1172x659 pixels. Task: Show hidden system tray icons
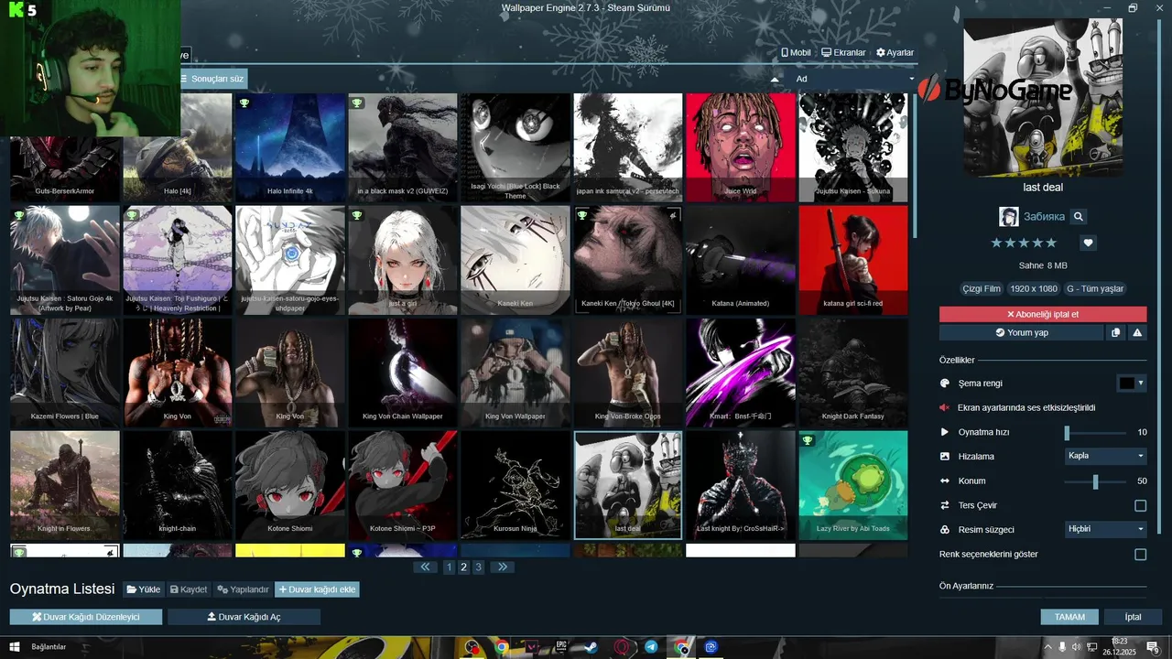[x=1048, y=647]
